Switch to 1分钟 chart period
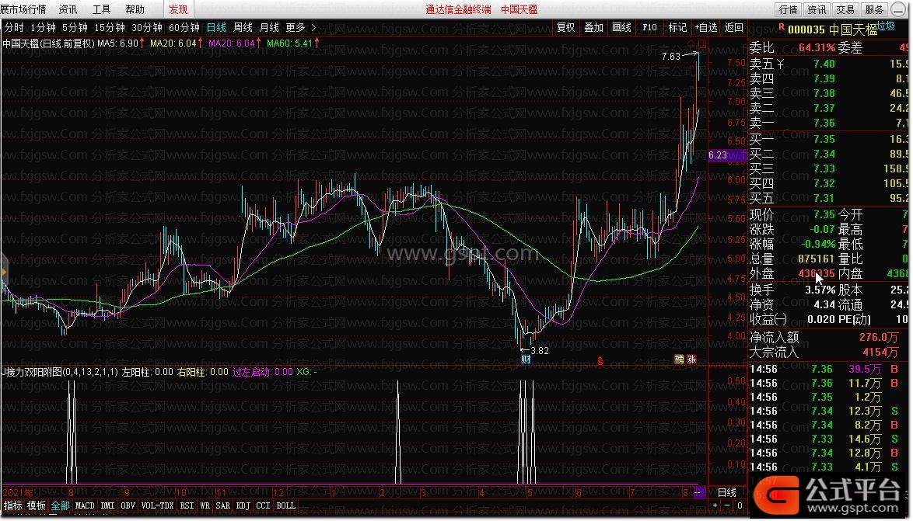 (43, 27)
